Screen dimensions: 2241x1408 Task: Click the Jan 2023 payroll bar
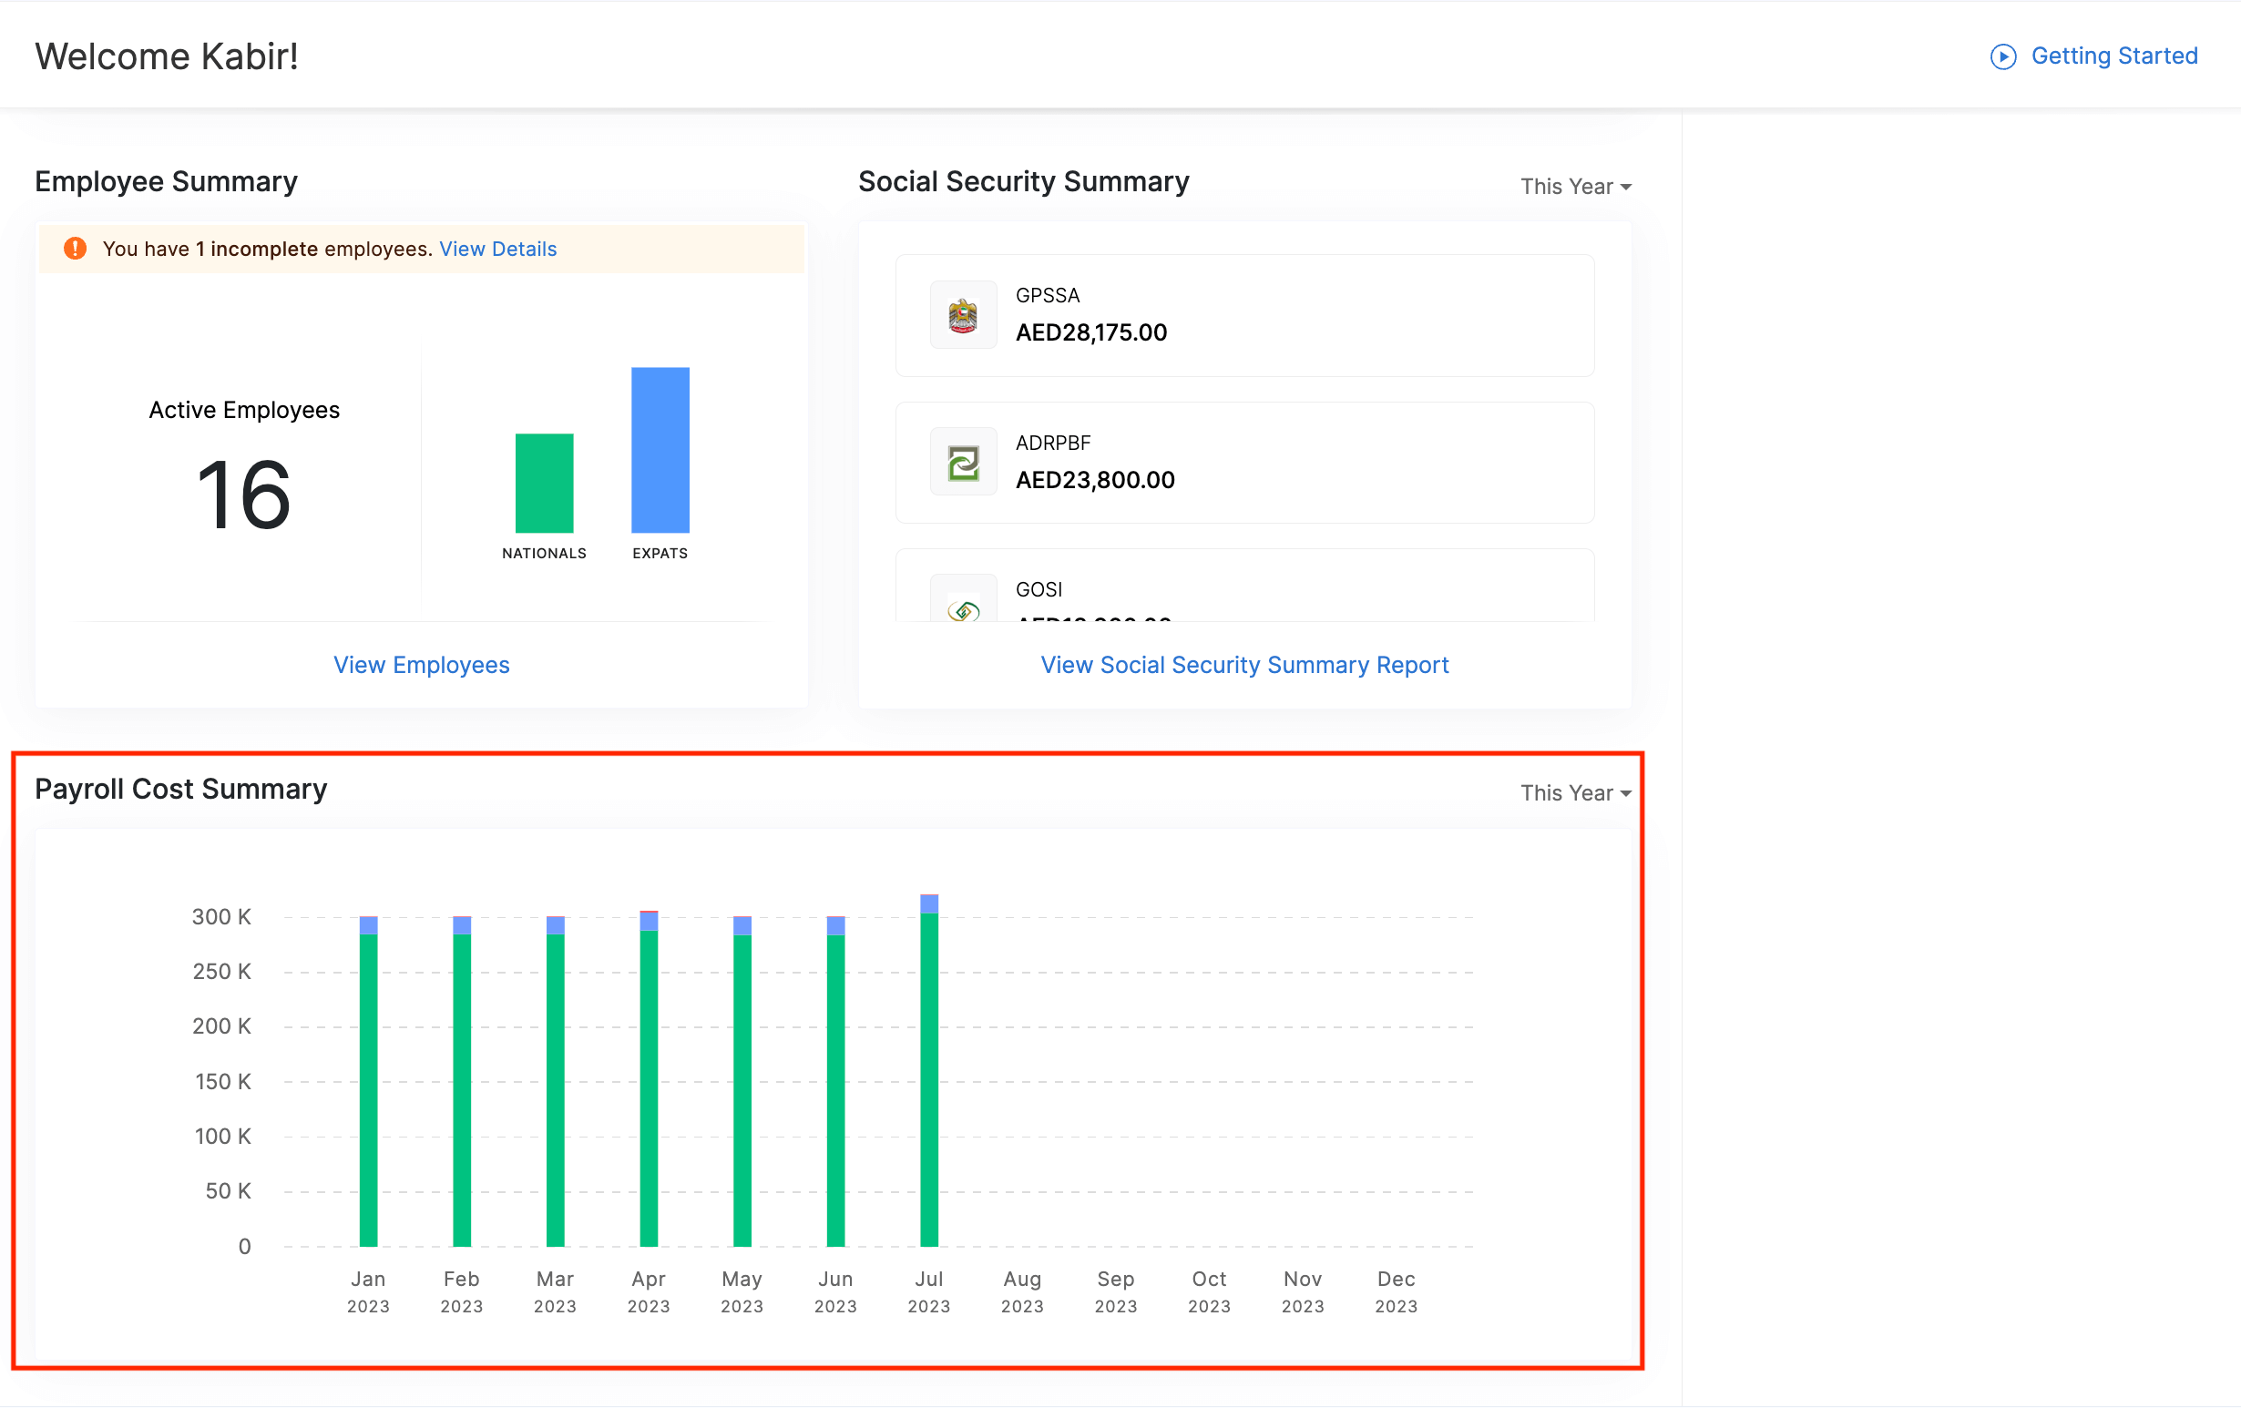pyautogui.click(x=369, y=1089)
